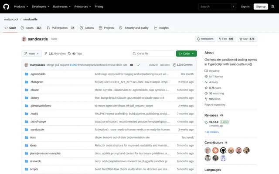
Task: Fork the sandcastle repository
Action: click(x=226, y=39)
